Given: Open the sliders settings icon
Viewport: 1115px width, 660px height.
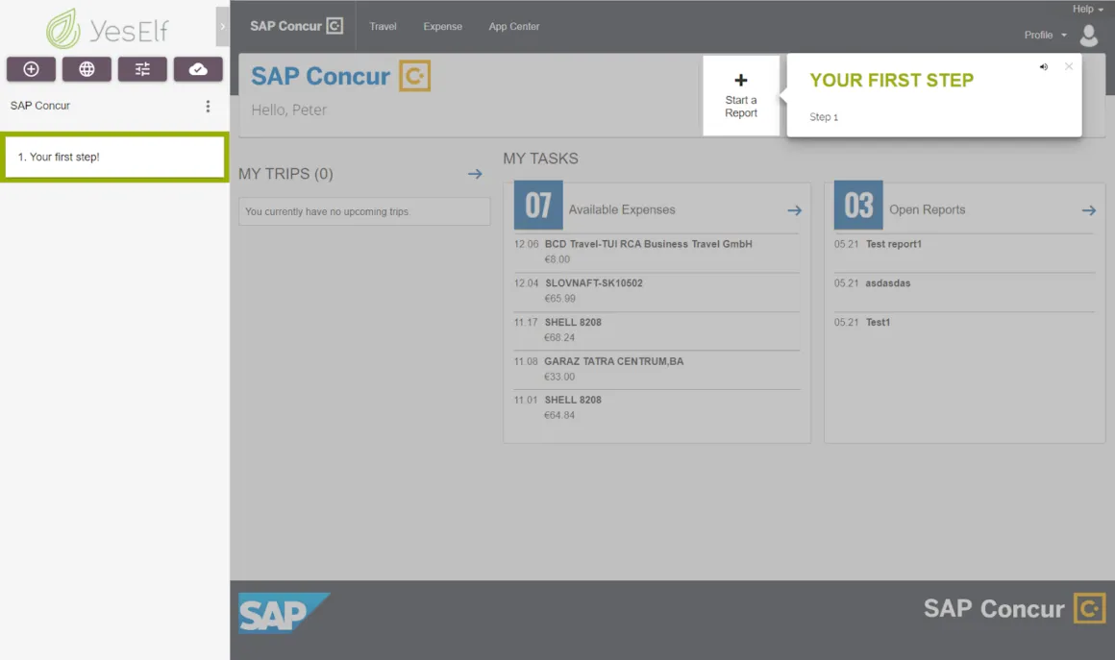Looking at the screenshot, I should coord(142,69).
